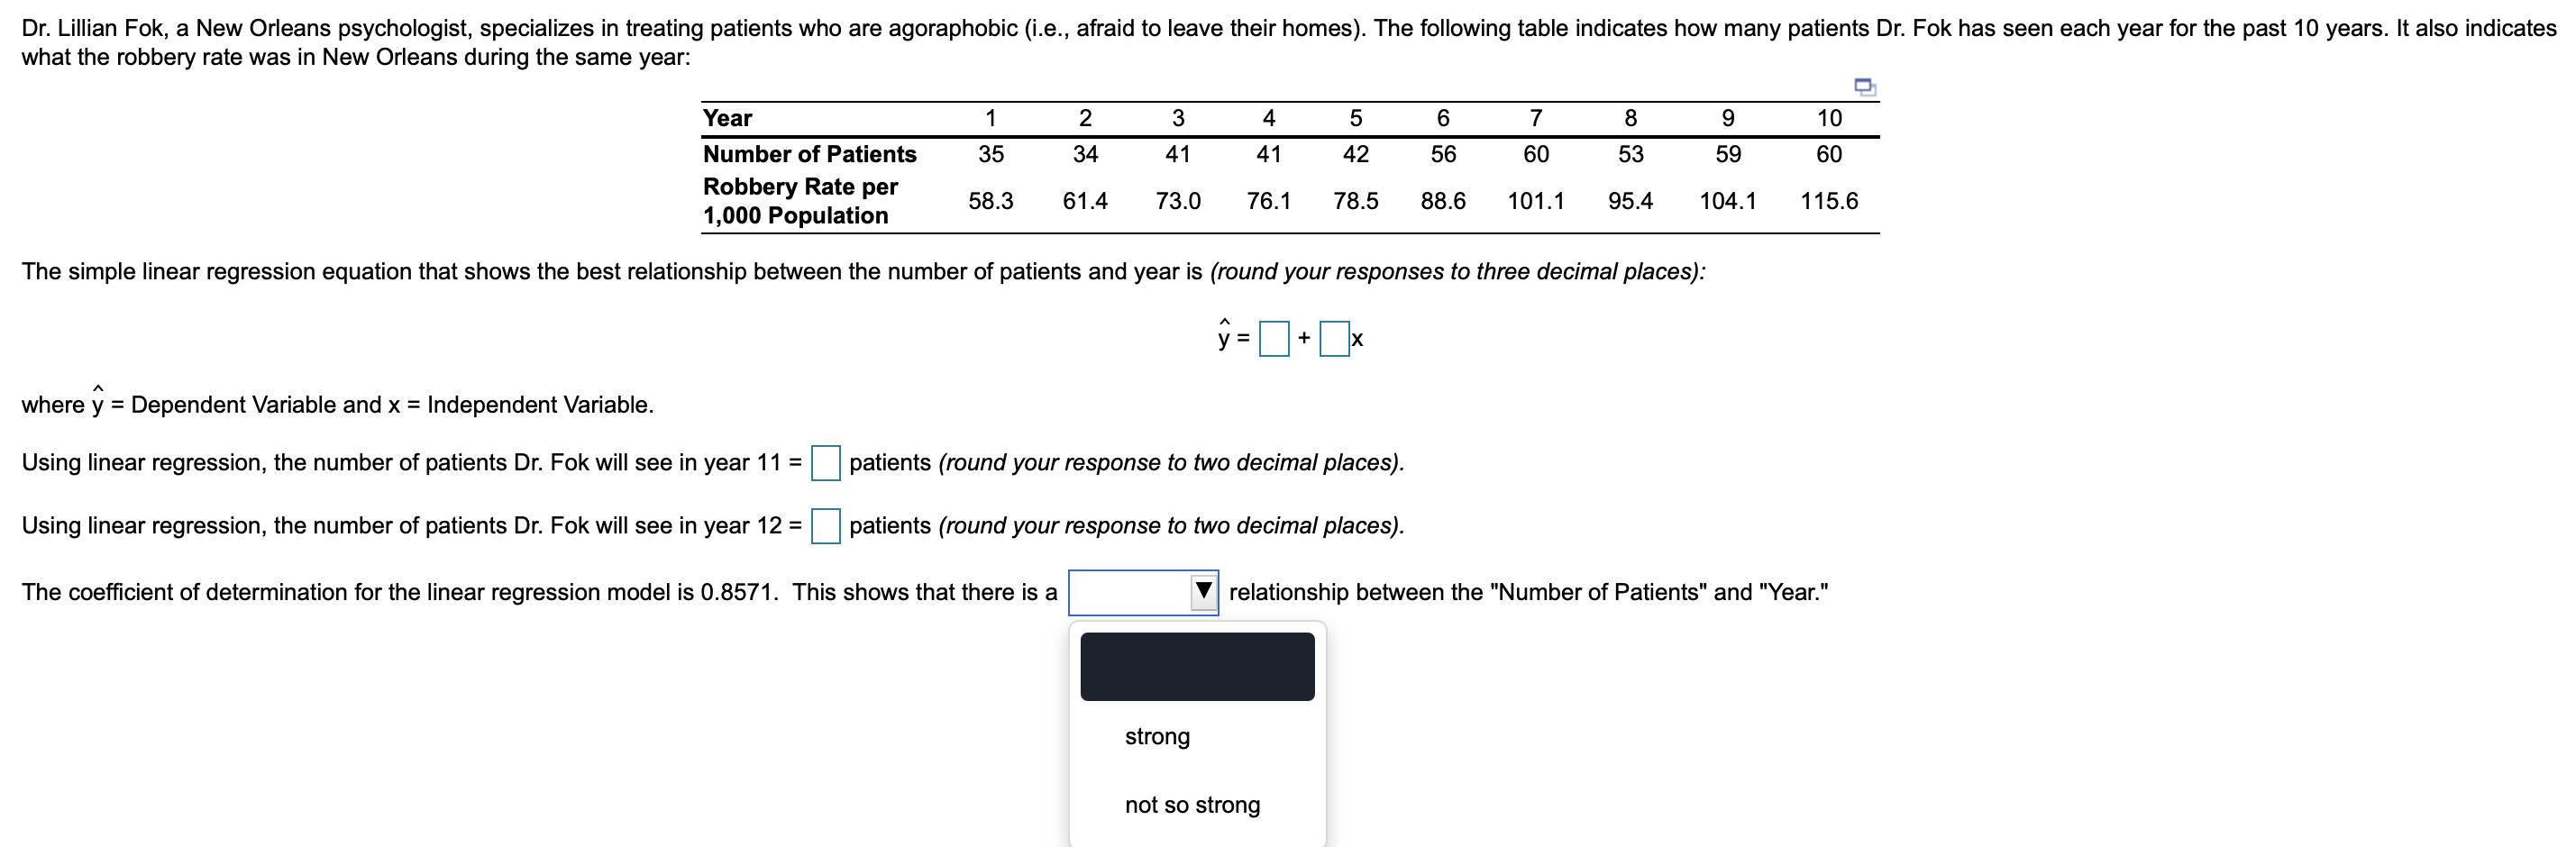
Task: Click the year 10 column header
Action: pyautogui.click(x=1829, y=118)
